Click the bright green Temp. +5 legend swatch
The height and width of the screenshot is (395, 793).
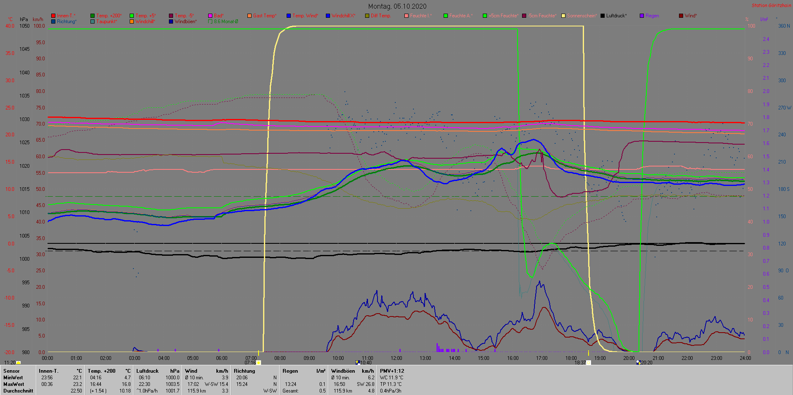(x=132, y=16)
